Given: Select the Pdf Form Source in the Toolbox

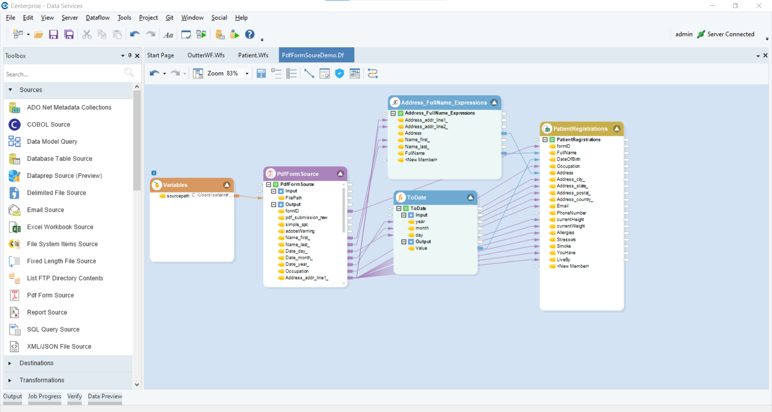Looking at the screenshot, I should [50, 295].
